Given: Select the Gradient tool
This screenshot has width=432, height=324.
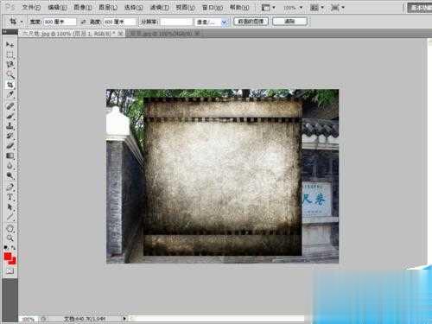Looking at the screenshot, I should [10, 156].
